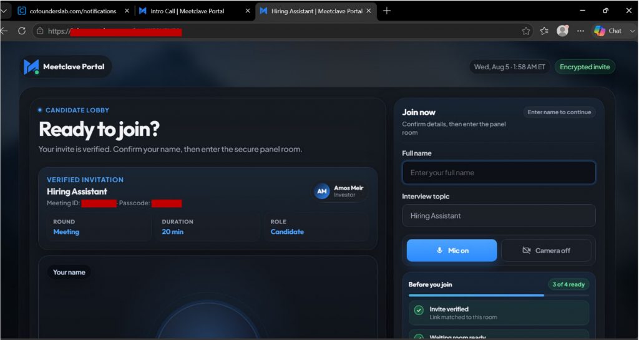The width and height of the screenshot is (639, 340).
Task: View site information lock icon
Action: (x=40, y=31)
